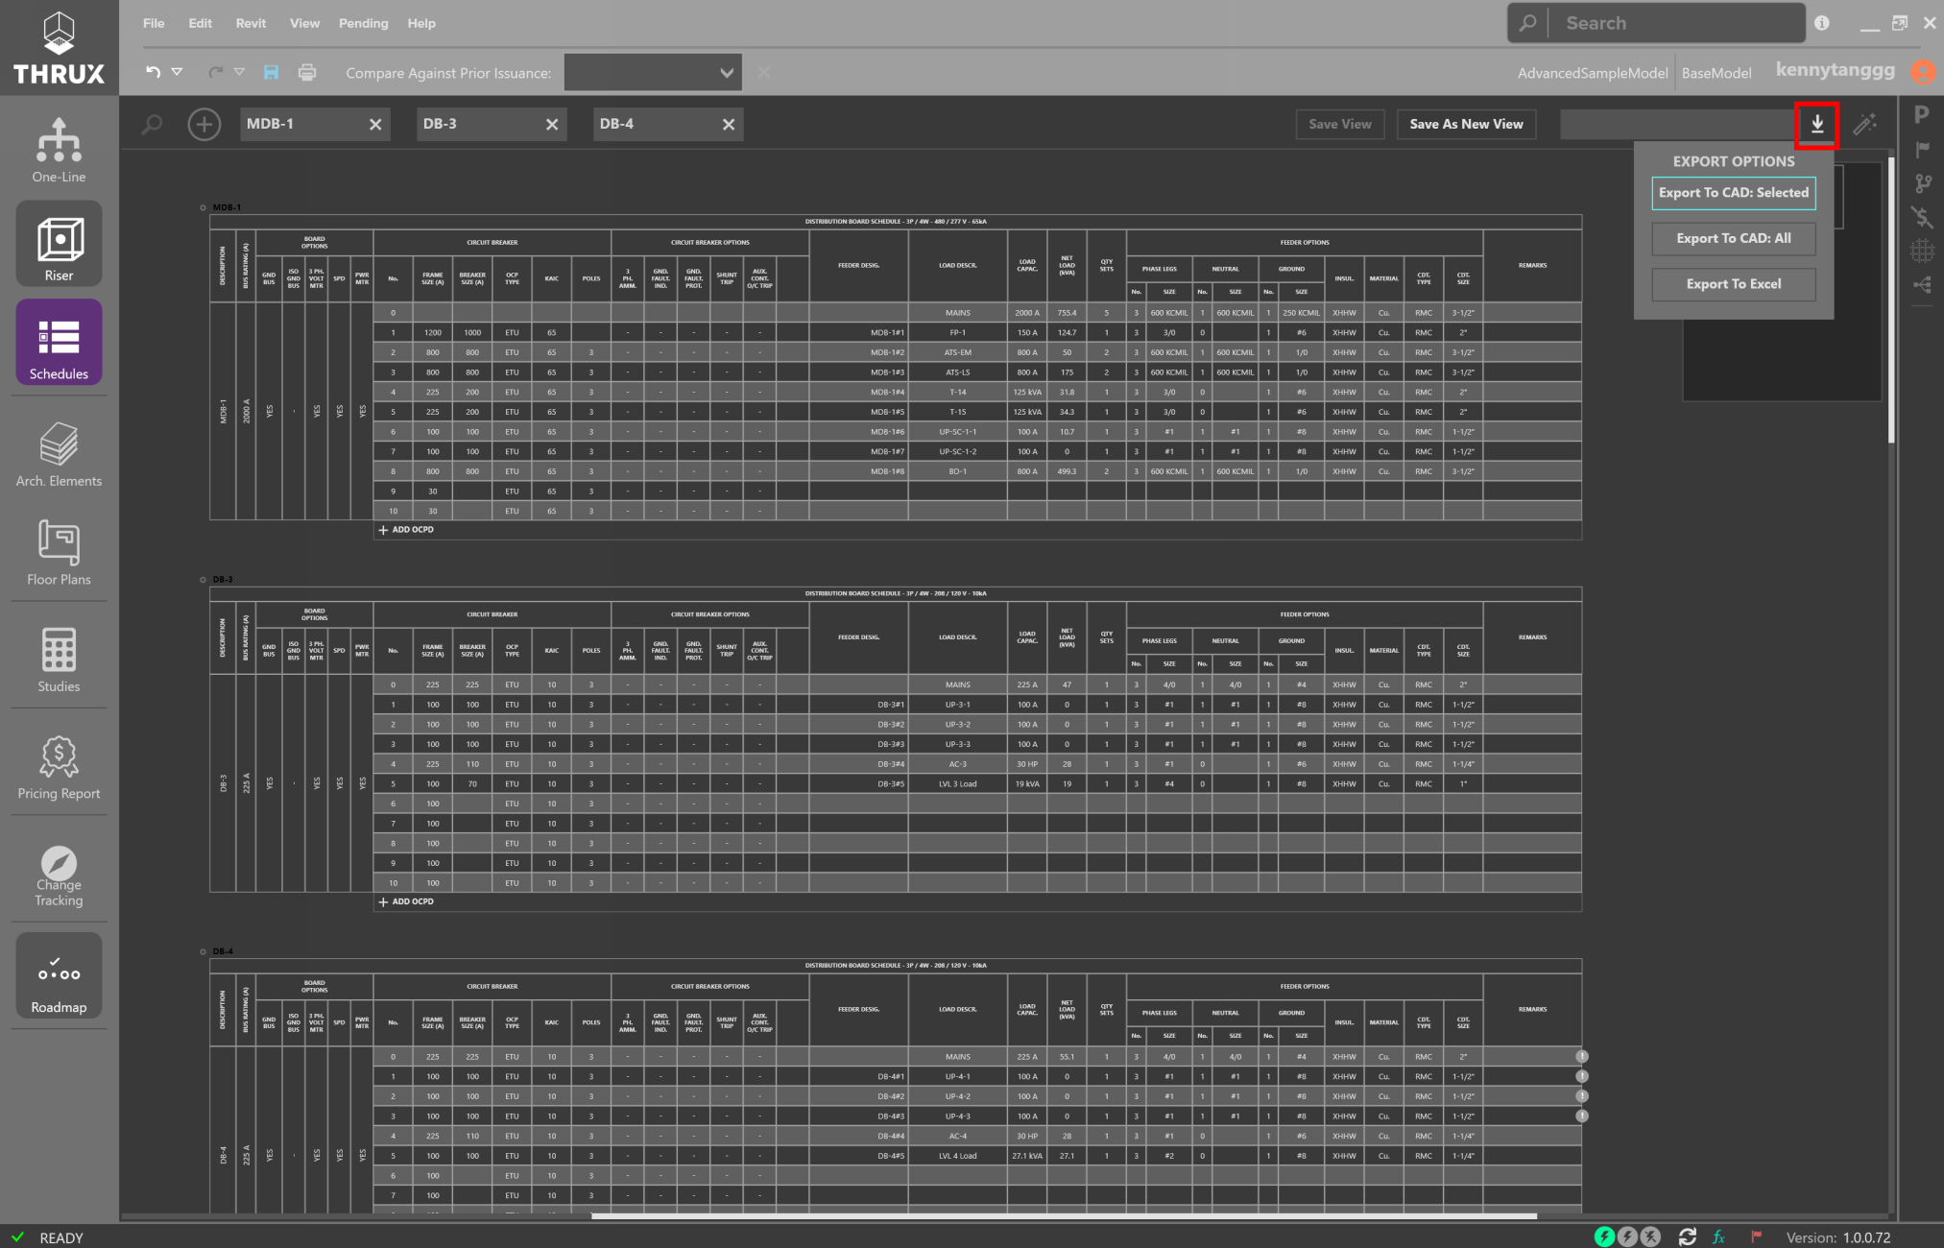Click Export To CAD: Selected

(x=1734, y=193)
